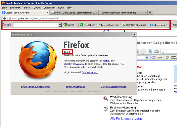This screenshot has height=127, width=177.
Task: Click the Wort-Übersetzung heading
Action: (121, 97)
